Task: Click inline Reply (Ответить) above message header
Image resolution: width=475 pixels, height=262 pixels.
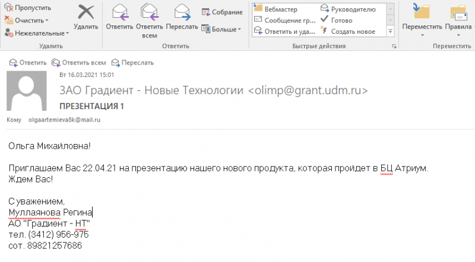Action: coord(28,63)
